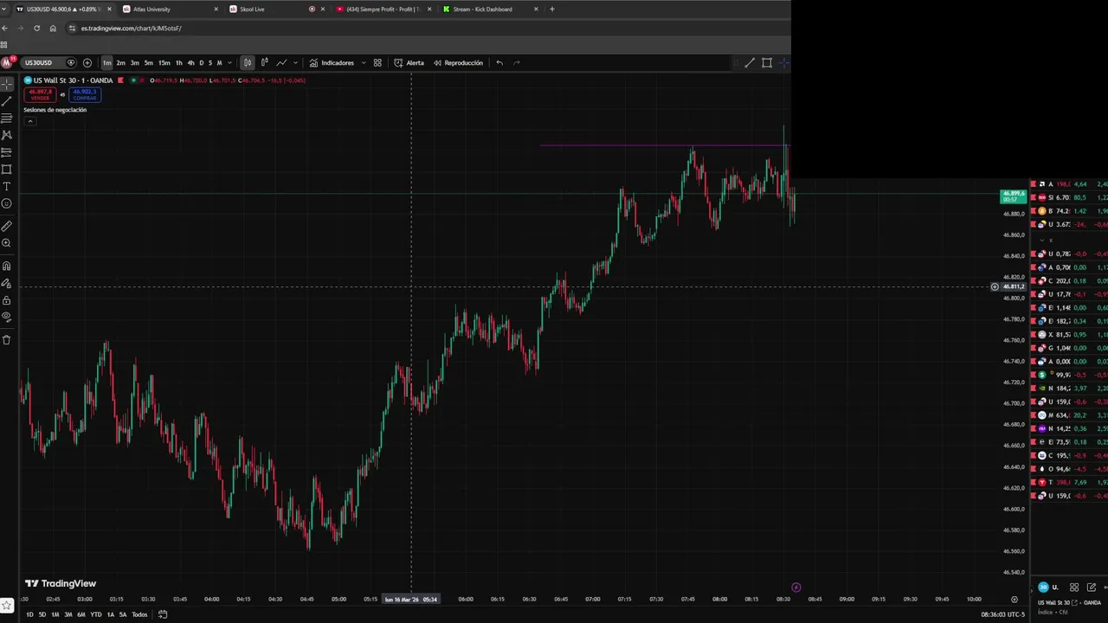Screen dimensions: 1108x623
Task: Toggle hide all drawings eye icon
Action: [x=6, y=317]
